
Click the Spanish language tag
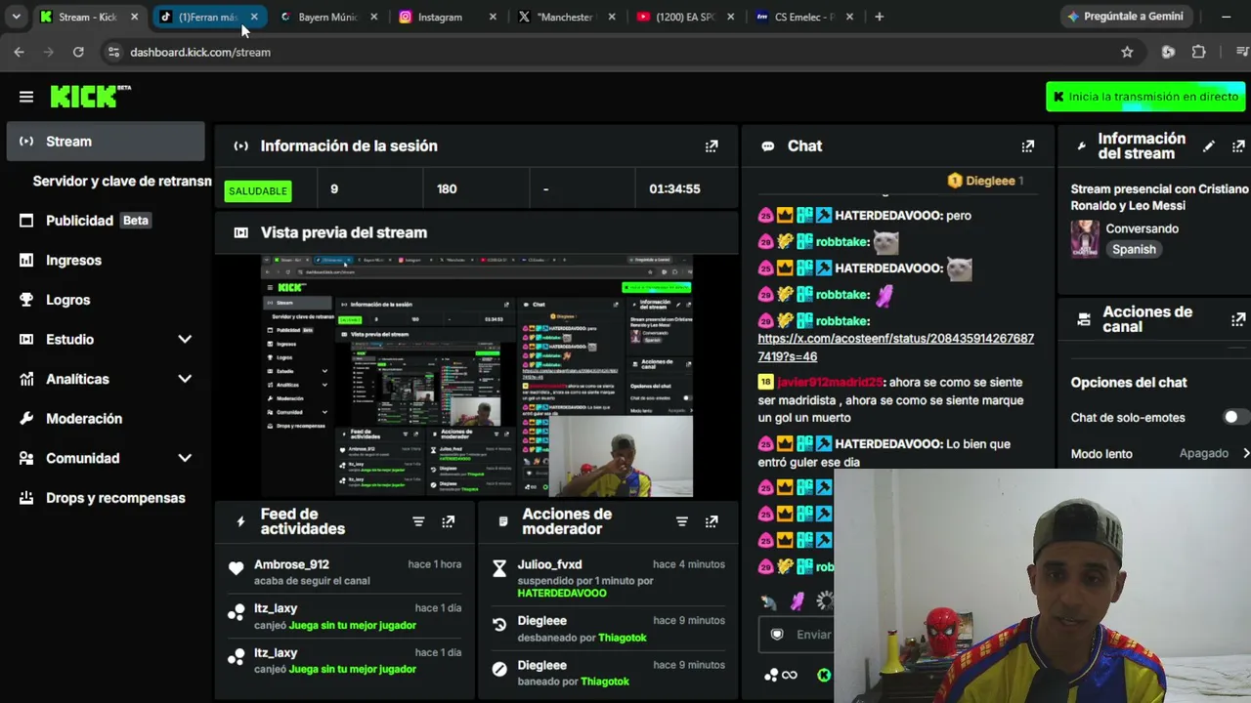(x=1134, y=249)
